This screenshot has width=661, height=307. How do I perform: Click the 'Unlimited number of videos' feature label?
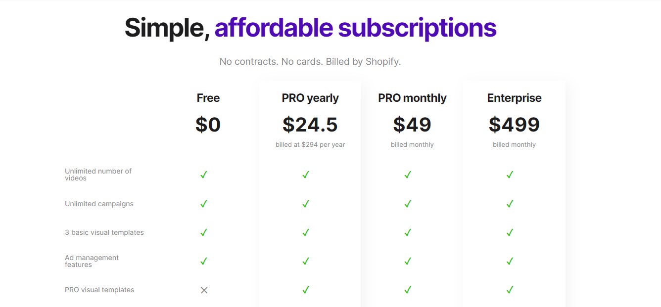pos(98,175)
